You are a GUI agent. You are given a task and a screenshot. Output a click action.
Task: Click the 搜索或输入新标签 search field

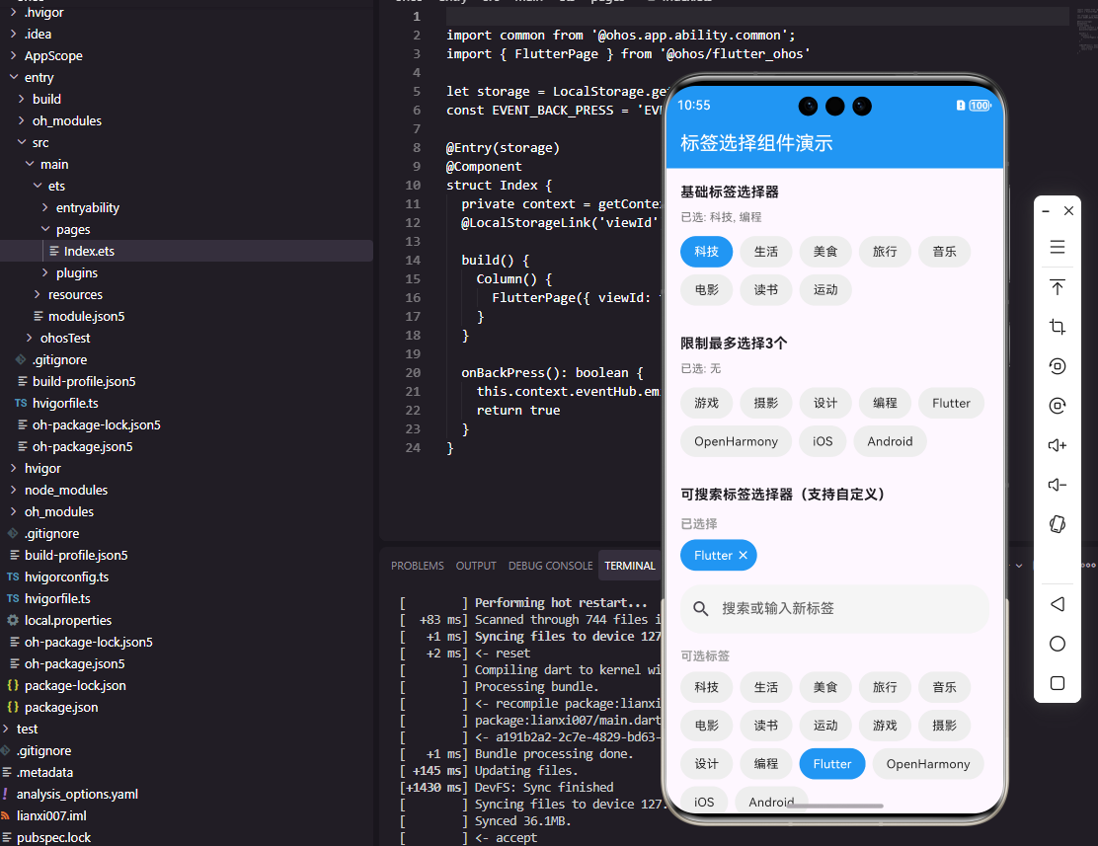click(x=834, y=609)
